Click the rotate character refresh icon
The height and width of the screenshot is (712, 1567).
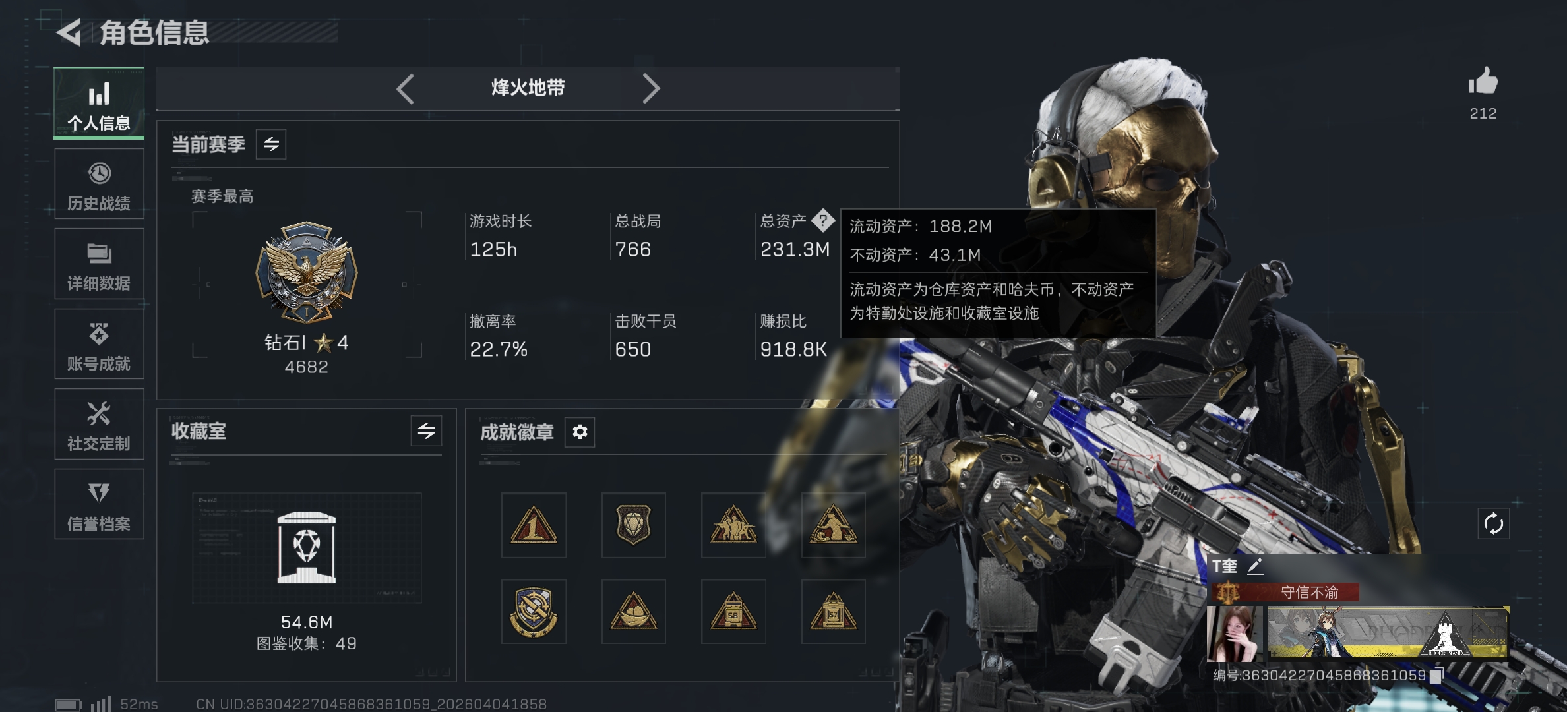pos(1493,524)
